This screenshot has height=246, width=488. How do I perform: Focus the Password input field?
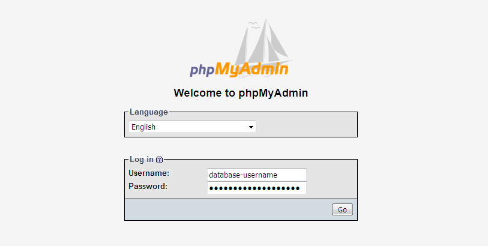point(257,188)
